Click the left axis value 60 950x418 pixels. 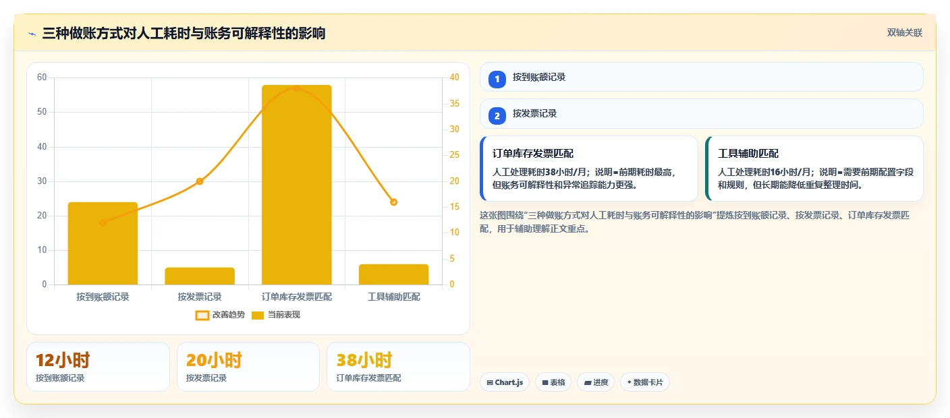(x=42, y=78)
